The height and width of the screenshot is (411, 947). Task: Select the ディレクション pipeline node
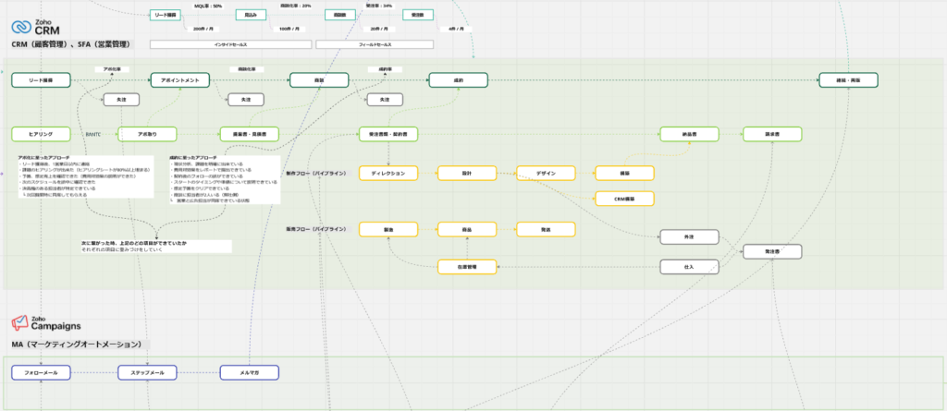pyautogui.click(x=388, y=173)
